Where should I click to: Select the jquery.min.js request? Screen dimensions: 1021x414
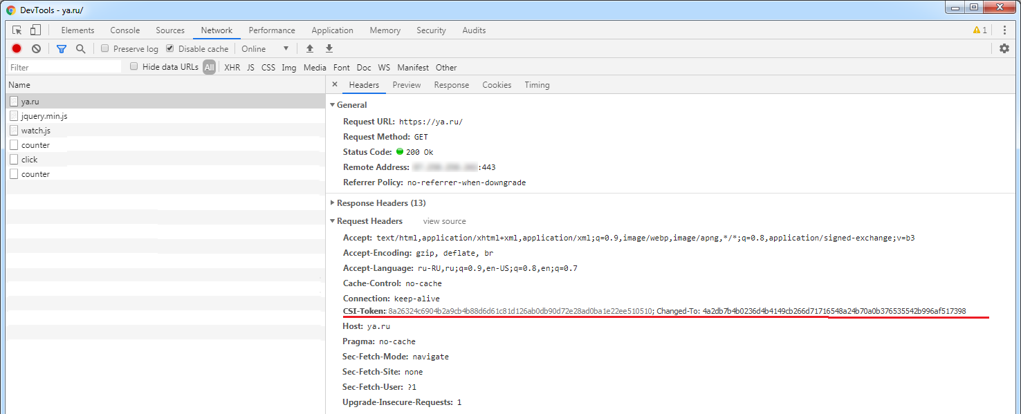coord(165,116)
